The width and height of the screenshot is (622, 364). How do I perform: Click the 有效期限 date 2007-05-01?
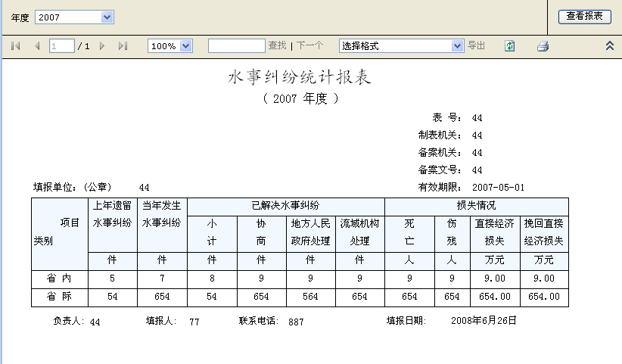(x=498, y=187)
